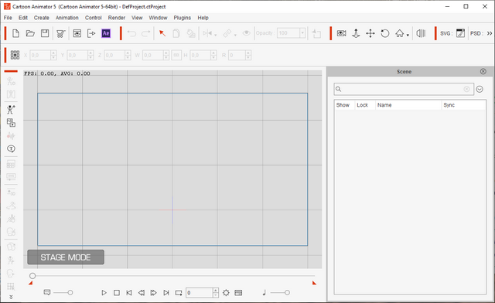Create a new project file

coord(15,33)
